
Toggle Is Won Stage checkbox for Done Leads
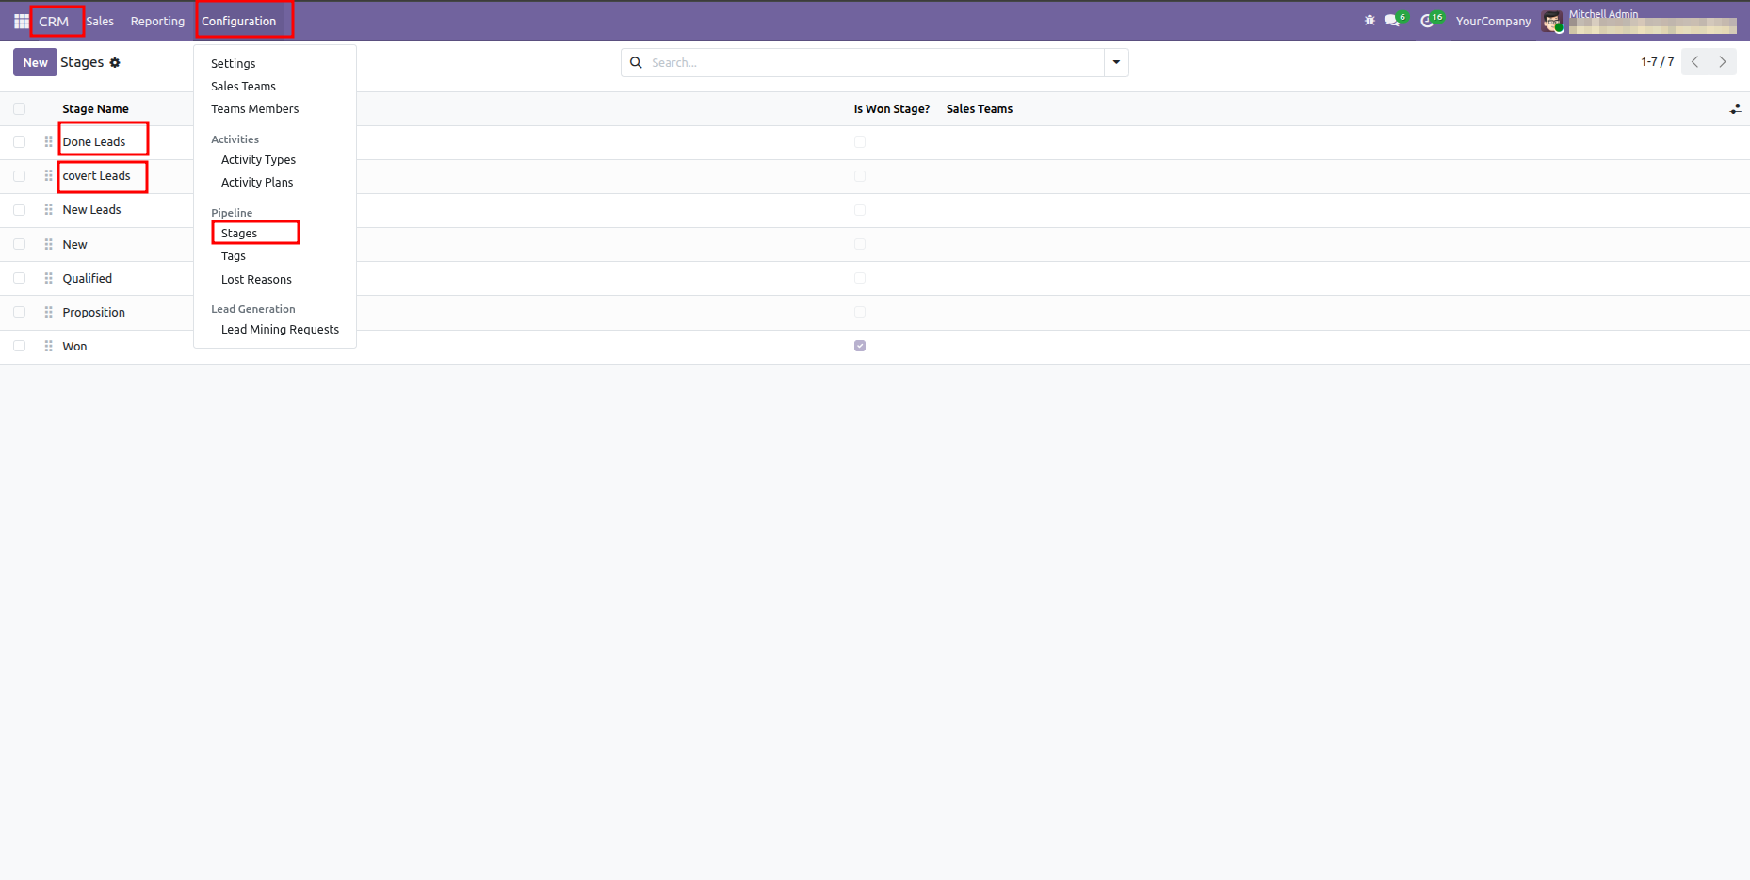click(860, 141)
